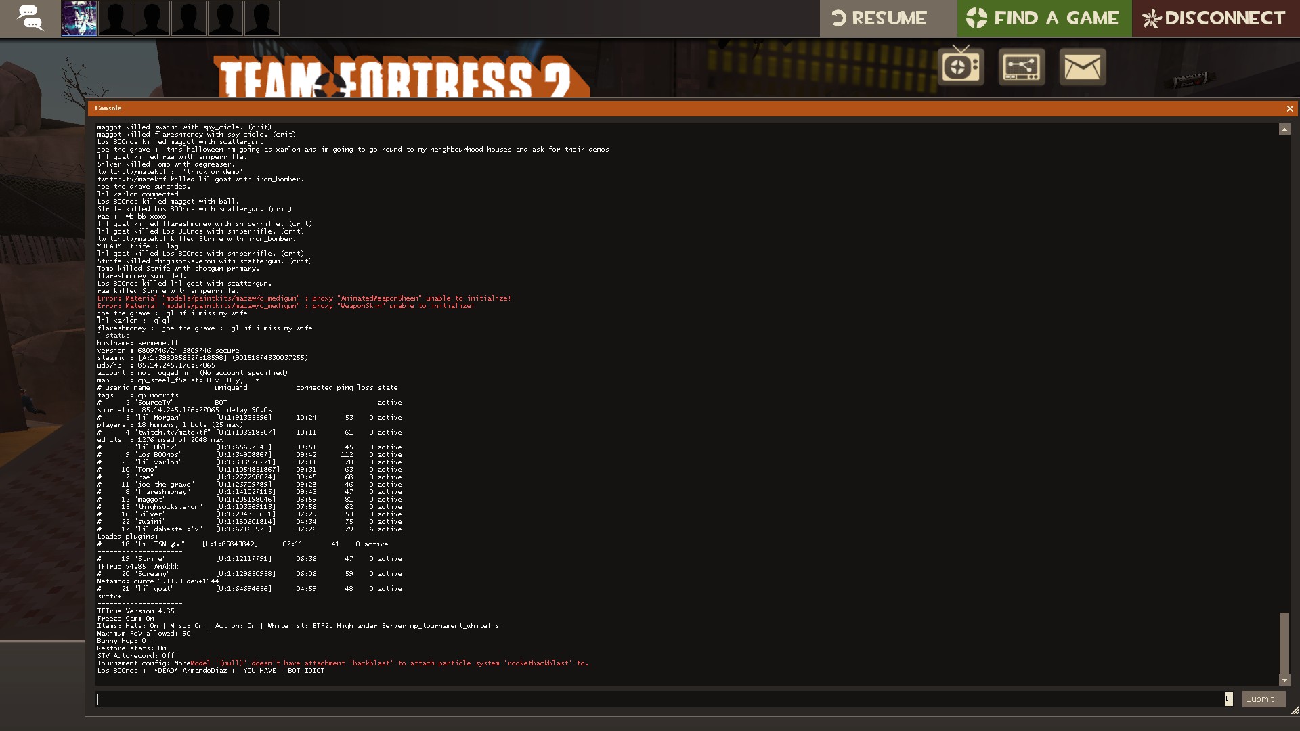Open the streaming network share icon
Image resolution: width=1300 pixels, height=731 pixels.
(x=1021, y=66)
